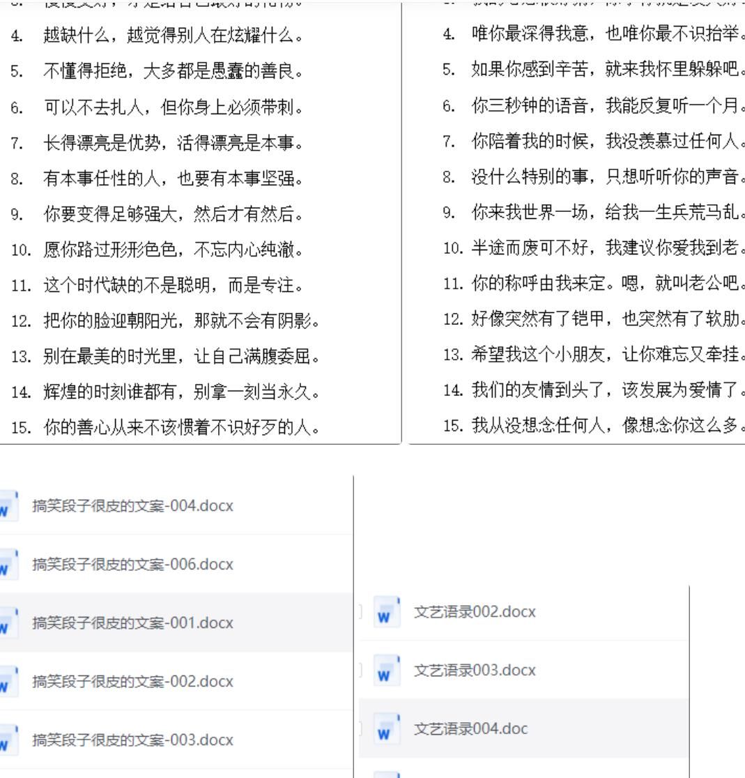Select file name 搞笑段子很皮的文案-004.docx
Viewport: 745px width, 778px height.
133,506
